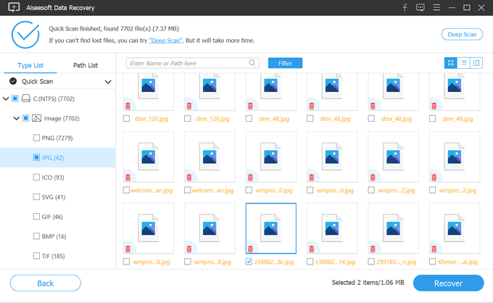The height and width of the screenshot is (303, 493).
Task: Switch to the Path List tab
Action: point(86,65)
